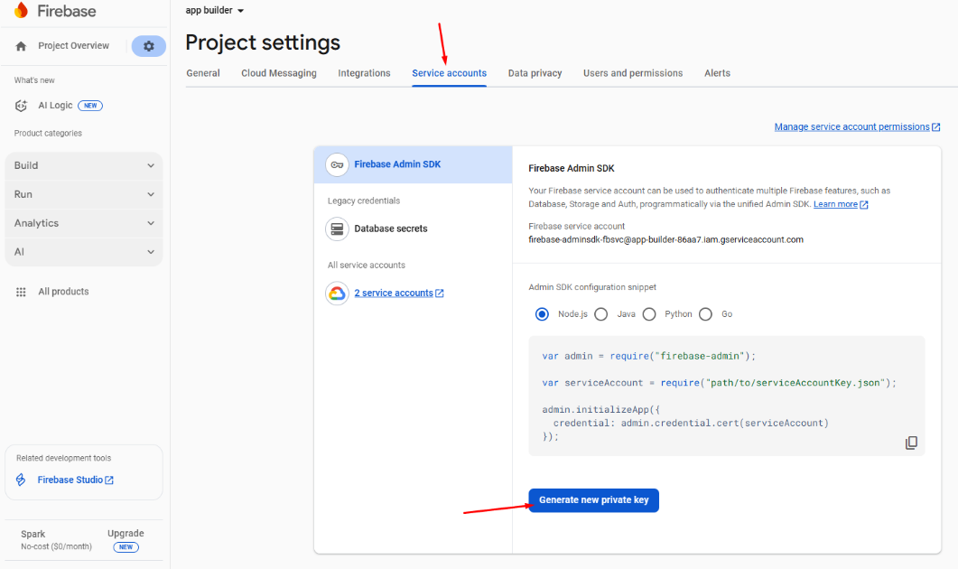
Task: Select the Java radio button
Action: 601,314
